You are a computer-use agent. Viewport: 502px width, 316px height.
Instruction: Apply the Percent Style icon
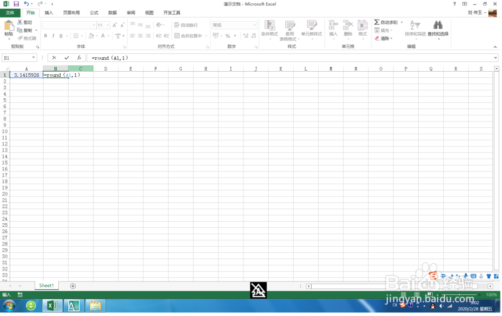tap(227, 36)
